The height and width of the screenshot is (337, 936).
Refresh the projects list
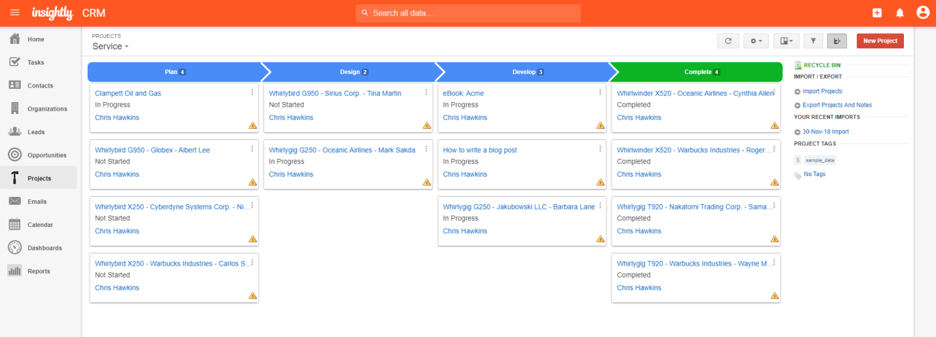(728, 41)
